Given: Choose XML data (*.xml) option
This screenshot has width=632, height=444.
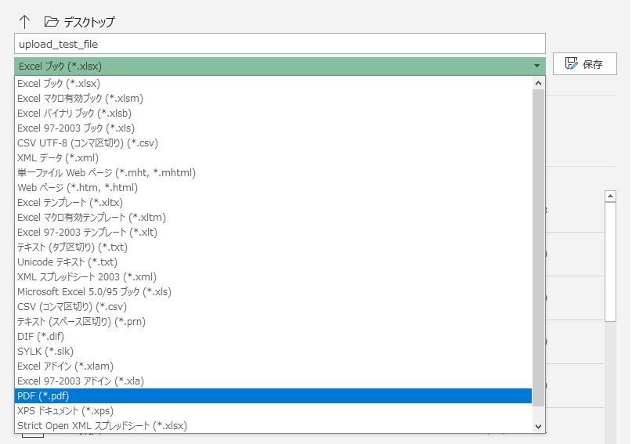Looking at the screenshot, I should coord(58,158).
